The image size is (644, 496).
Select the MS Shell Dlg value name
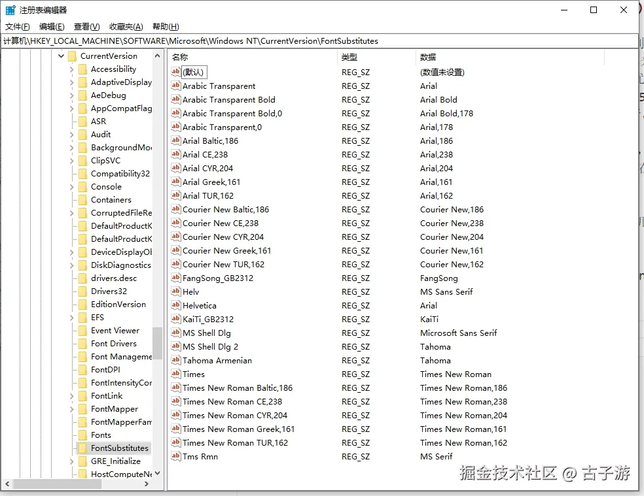tap(207, 333)
